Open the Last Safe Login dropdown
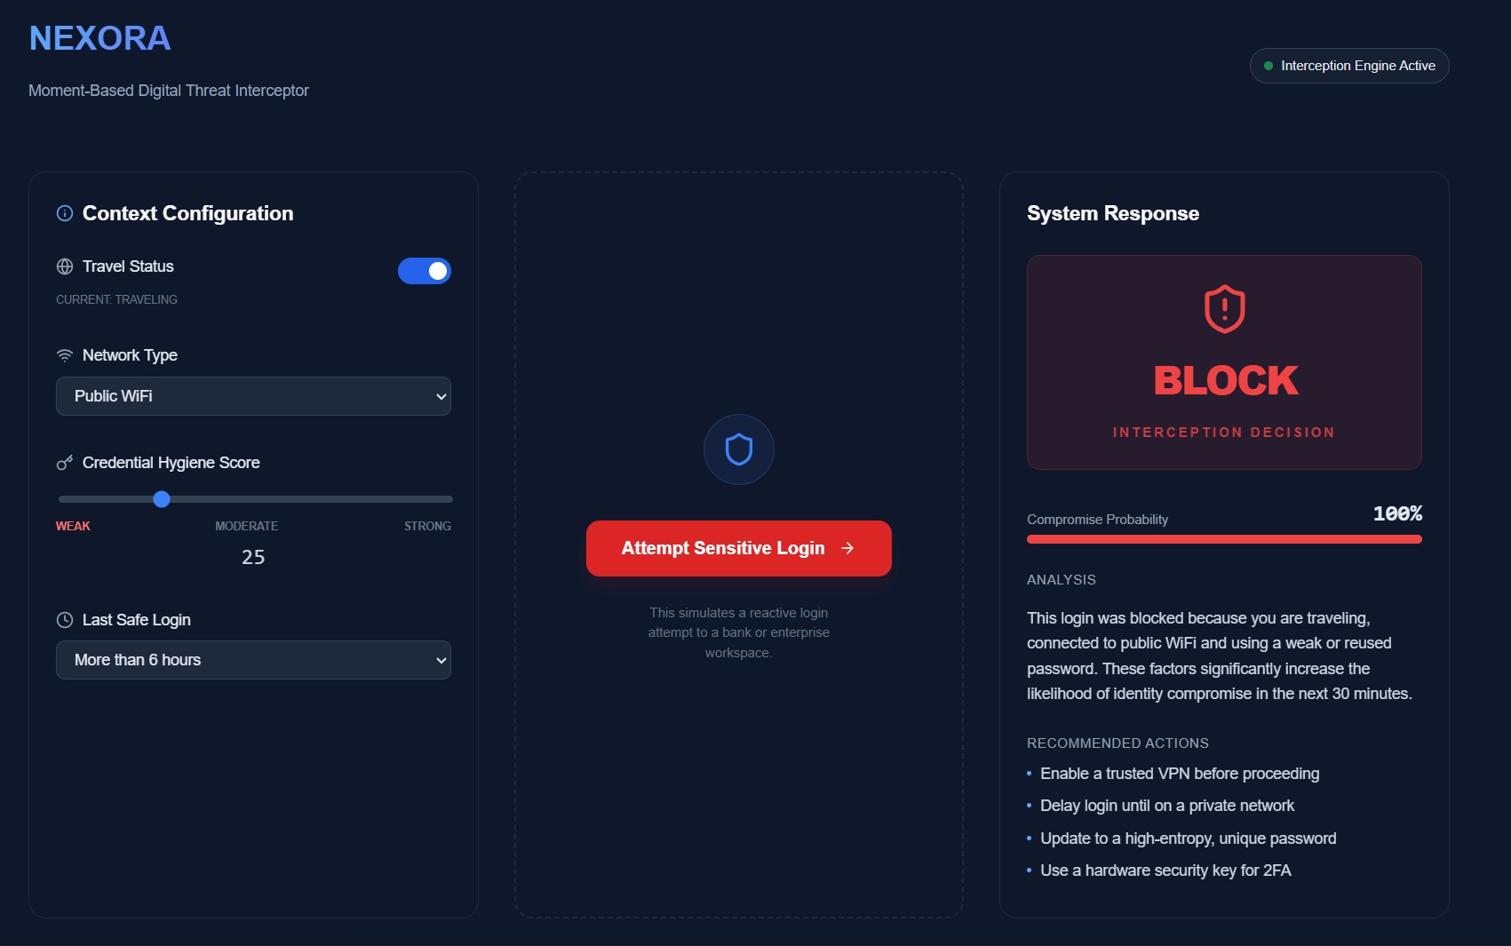 (253, 660)
